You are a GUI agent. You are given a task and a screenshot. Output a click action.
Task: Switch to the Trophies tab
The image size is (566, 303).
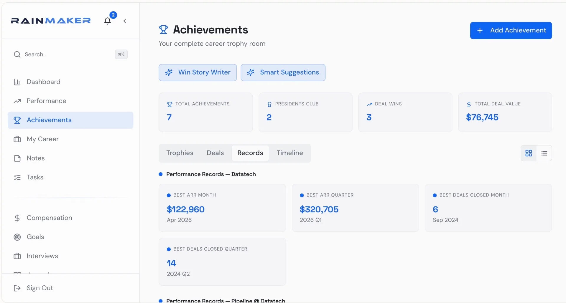pos(180,153)
